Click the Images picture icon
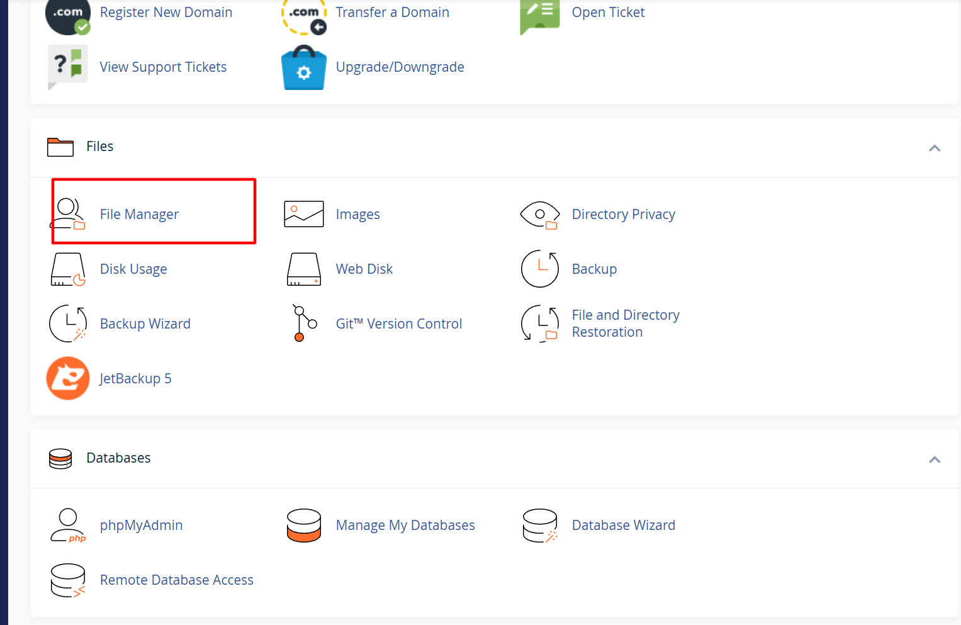Screen dimensions: 961x625 (x=304, y=214)
